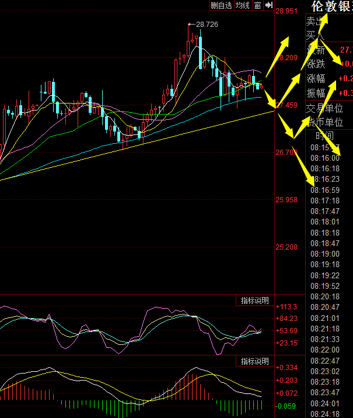Select the 08:23:02 trade time row

(325, 371)
